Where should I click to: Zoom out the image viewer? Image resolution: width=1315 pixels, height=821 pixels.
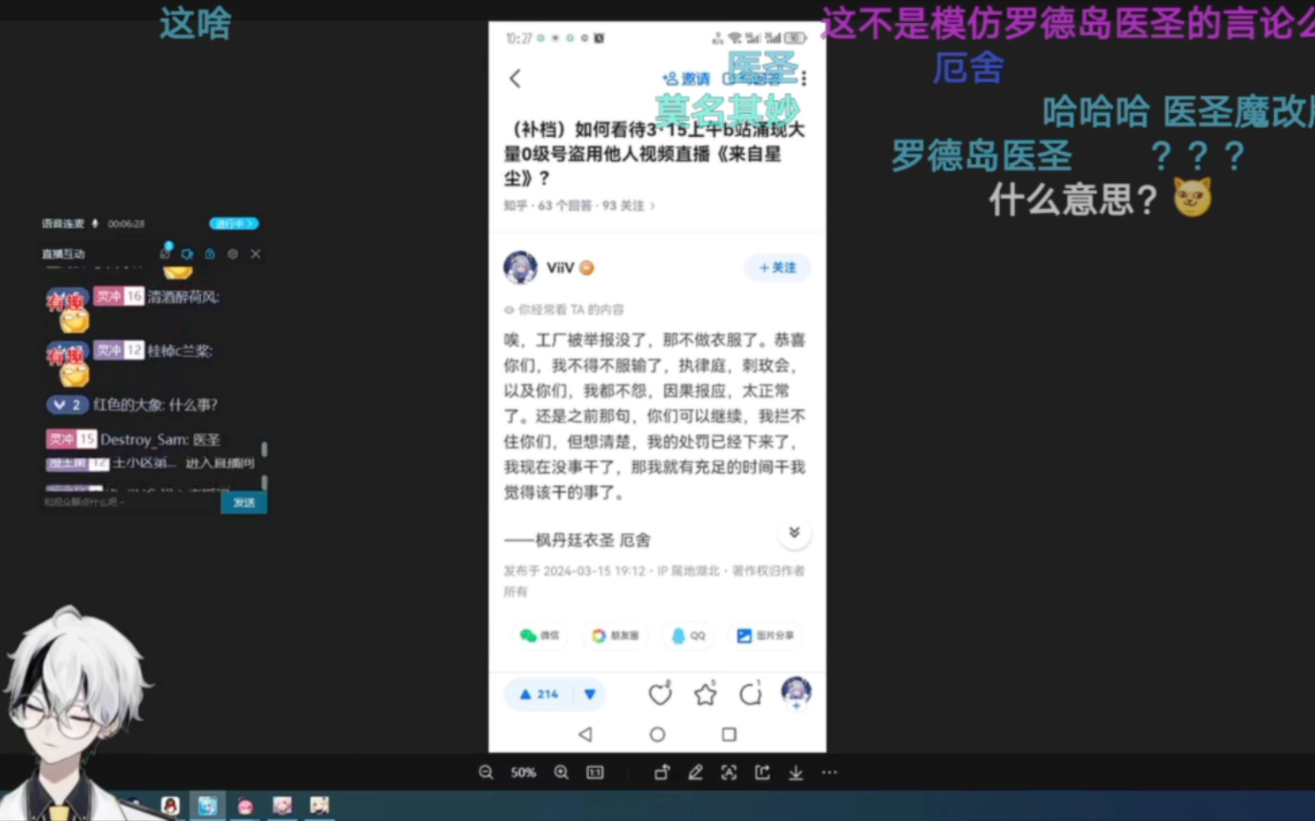(x=486, y=772)
